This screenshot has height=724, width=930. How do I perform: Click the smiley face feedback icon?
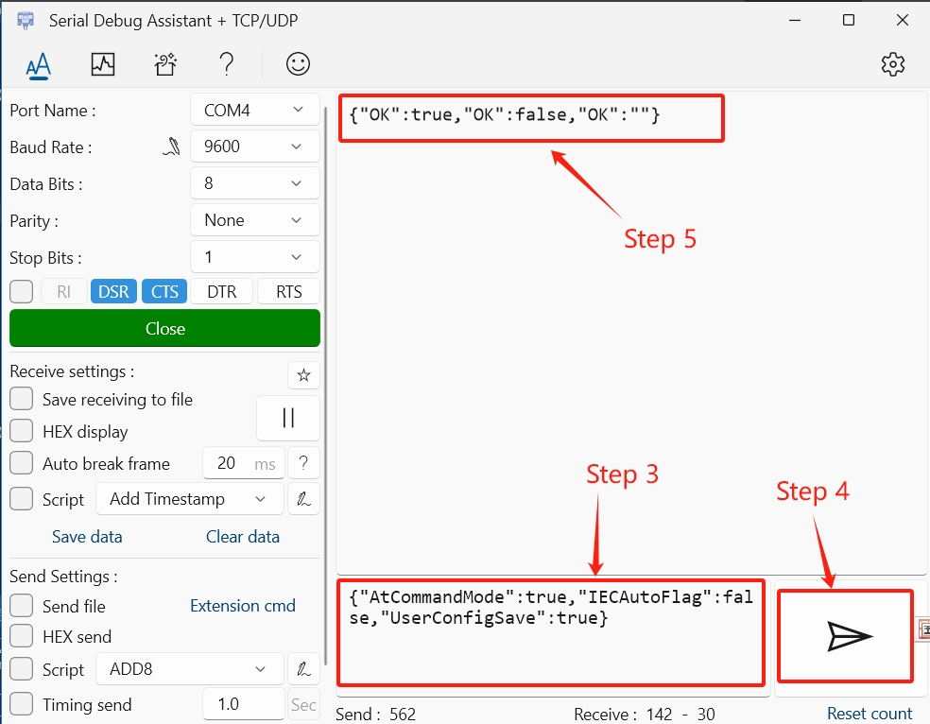(298, 64)
